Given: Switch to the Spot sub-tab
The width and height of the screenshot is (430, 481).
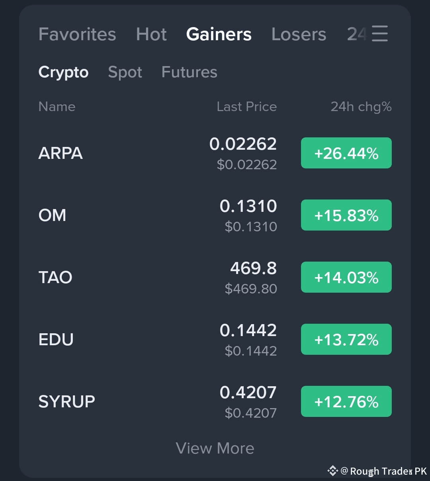Looking at the screenshot, I should (125, 72).
